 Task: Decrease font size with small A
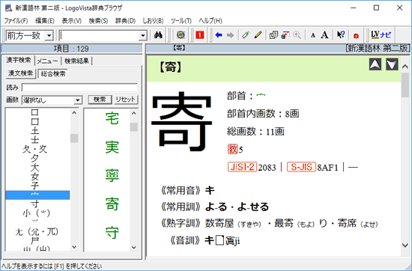[x=312, y=35]
